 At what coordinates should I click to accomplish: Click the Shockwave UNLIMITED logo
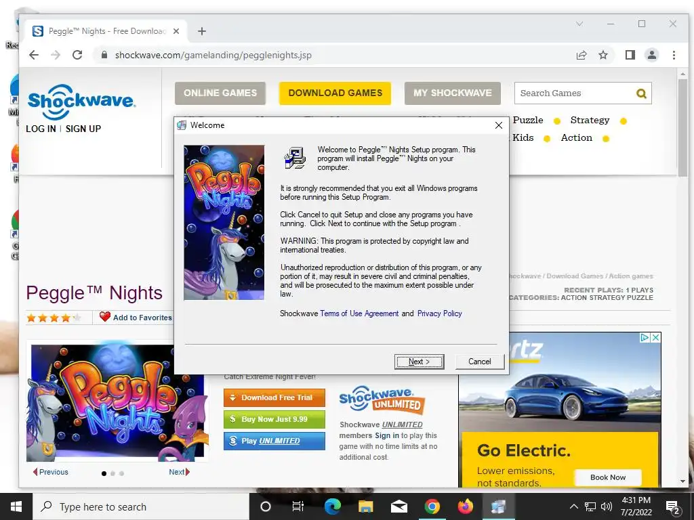click(382, 401)
